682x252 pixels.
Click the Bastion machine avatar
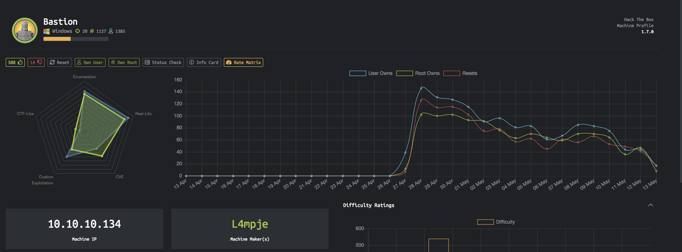click(x=25, y=30)
